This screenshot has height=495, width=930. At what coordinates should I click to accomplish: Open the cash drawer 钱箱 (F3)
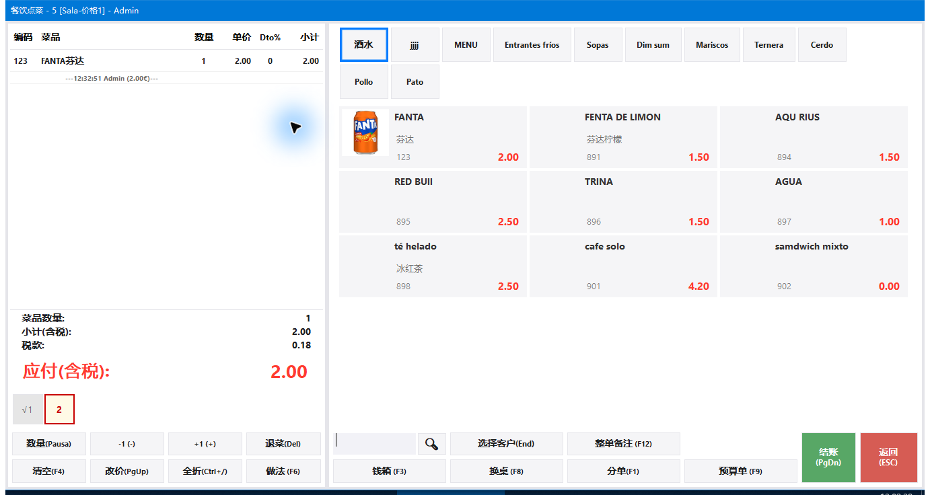tap(390, 471)
